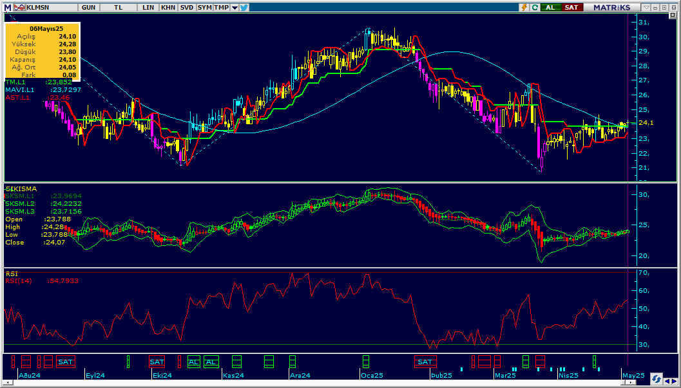Click the yellow lightning data feed icon

click(524, 7)
